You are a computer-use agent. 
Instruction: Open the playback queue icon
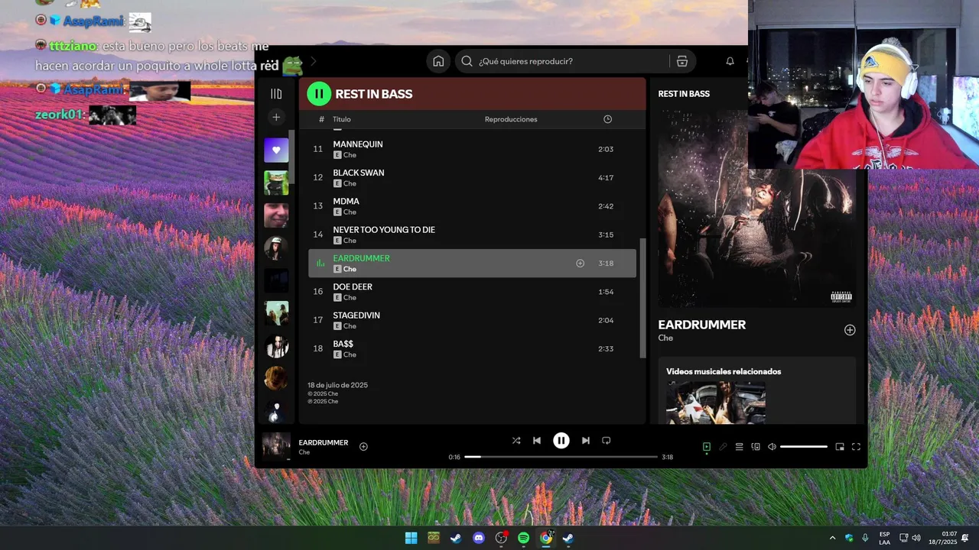click(739, 447)
